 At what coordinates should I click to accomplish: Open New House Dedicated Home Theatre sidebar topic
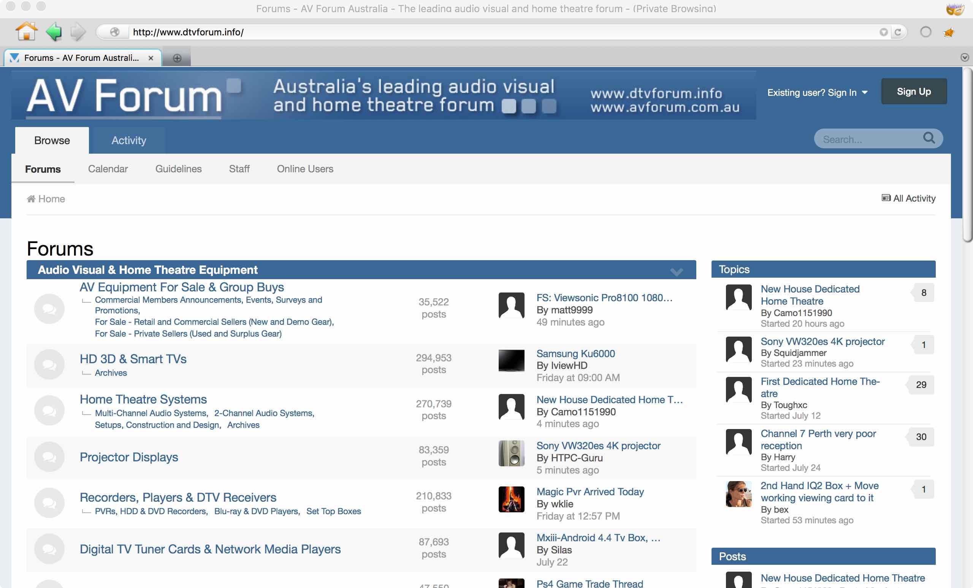point(810,295)
